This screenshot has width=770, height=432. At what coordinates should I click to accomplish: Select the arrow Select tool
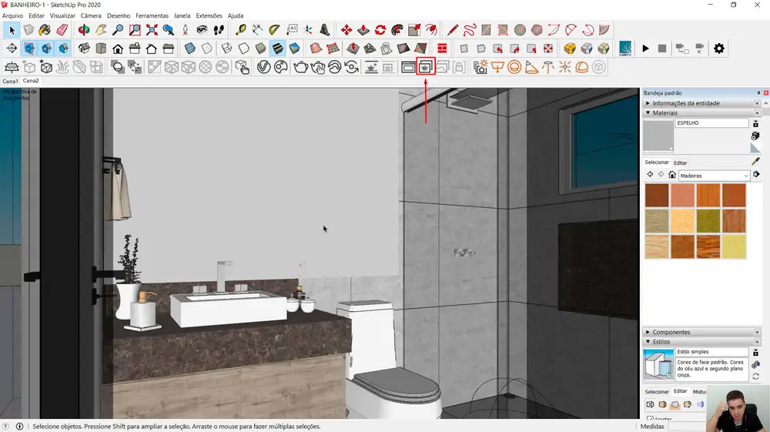click(12, 31)
